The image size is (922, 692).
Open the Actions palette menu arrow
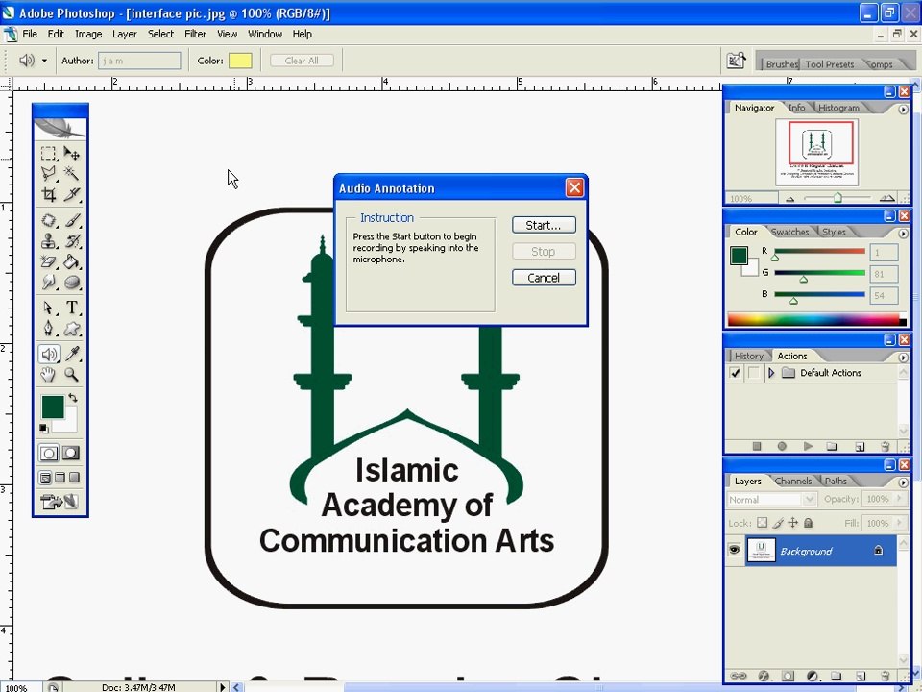pos(903,358)
